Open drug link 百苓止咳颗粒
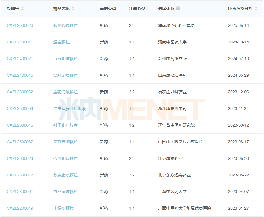The width and height of the screenshot is (264, 217). pos(65,59)
